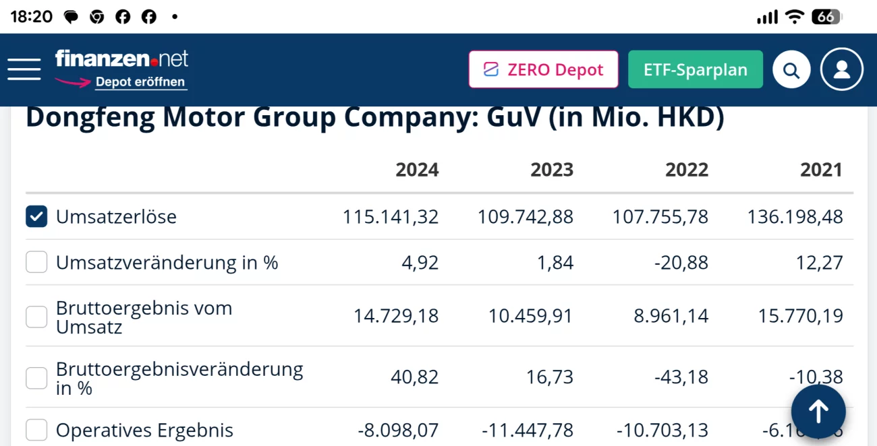
Task: Click the finanzen.net logo
Action: click(x=121, y=59)
